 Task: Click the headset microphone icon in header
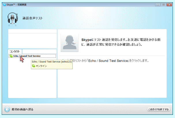pos(13,18)
